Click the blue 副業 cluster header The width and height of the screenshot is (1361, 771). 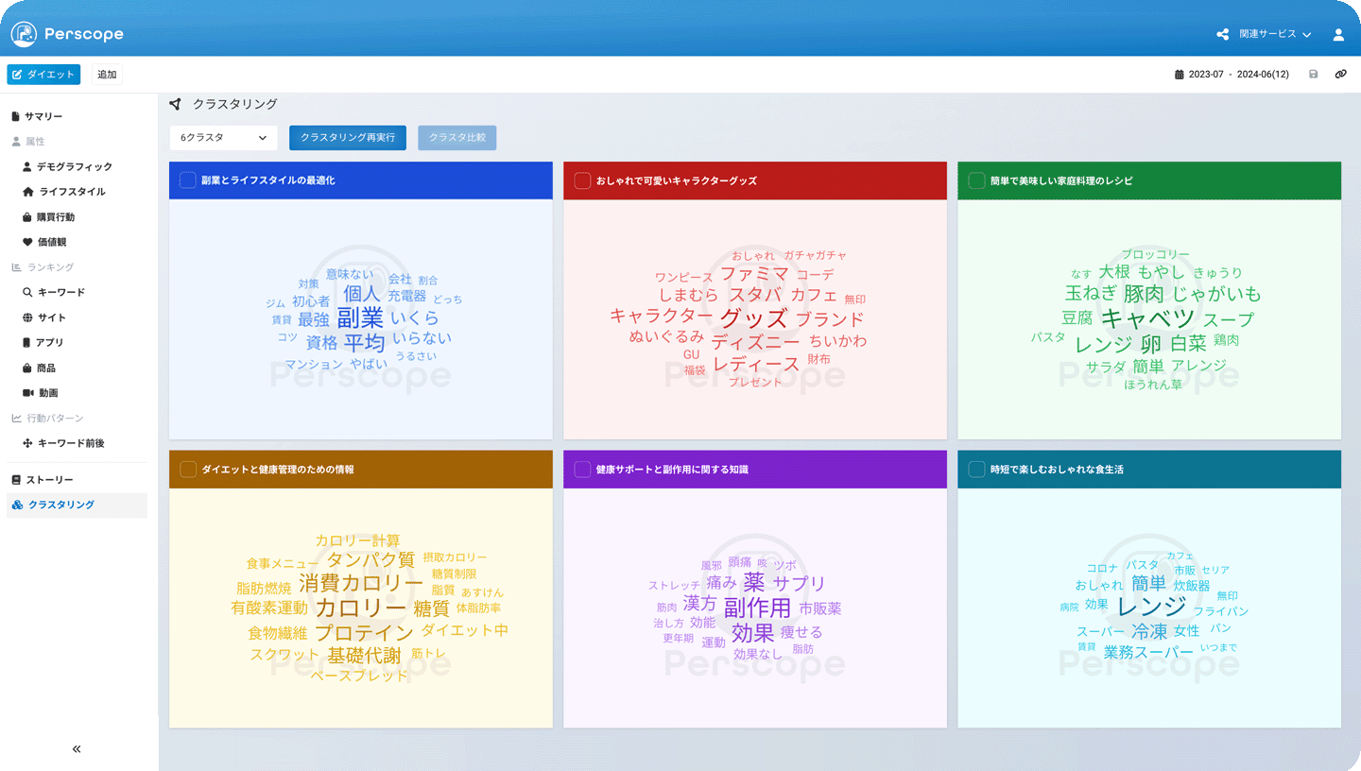[360, 180]
